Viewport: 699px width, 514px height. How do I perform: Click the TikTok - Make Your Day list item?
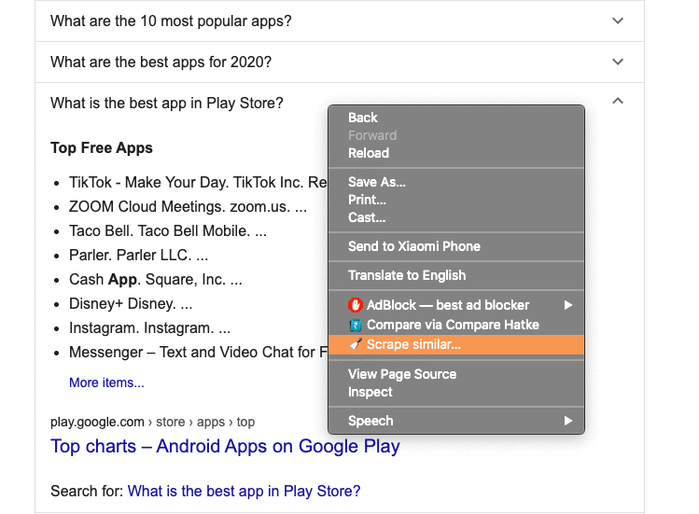point(198,182)
